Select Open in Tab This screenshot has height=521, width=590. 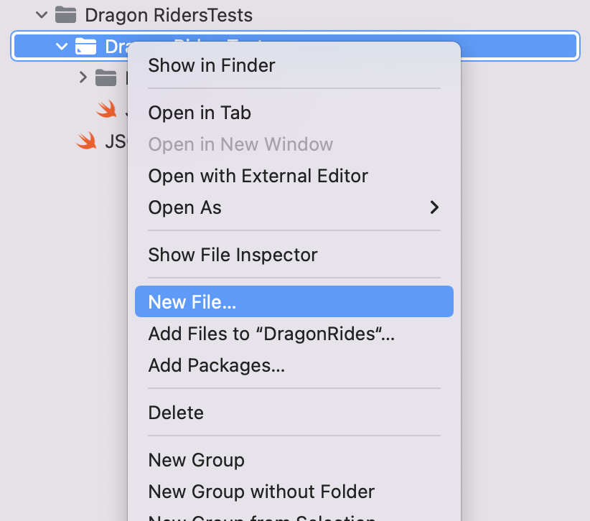tap(200, 113)
